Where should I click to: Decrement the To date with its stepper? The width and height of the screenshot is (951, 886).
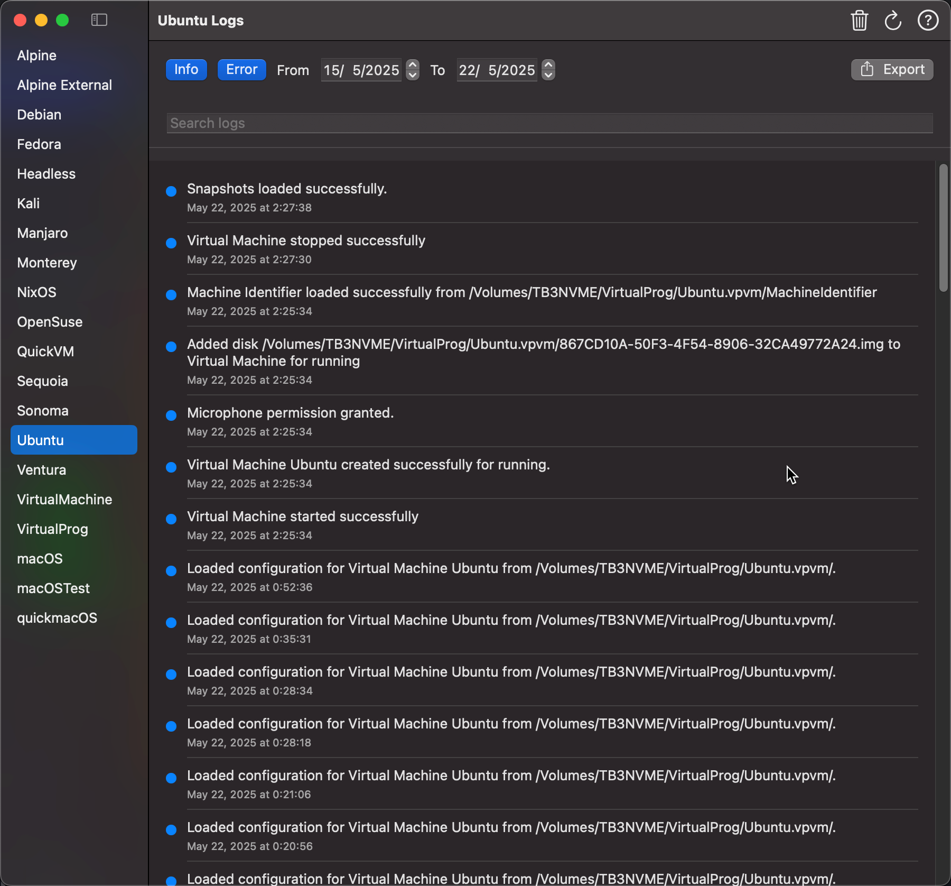548,75
